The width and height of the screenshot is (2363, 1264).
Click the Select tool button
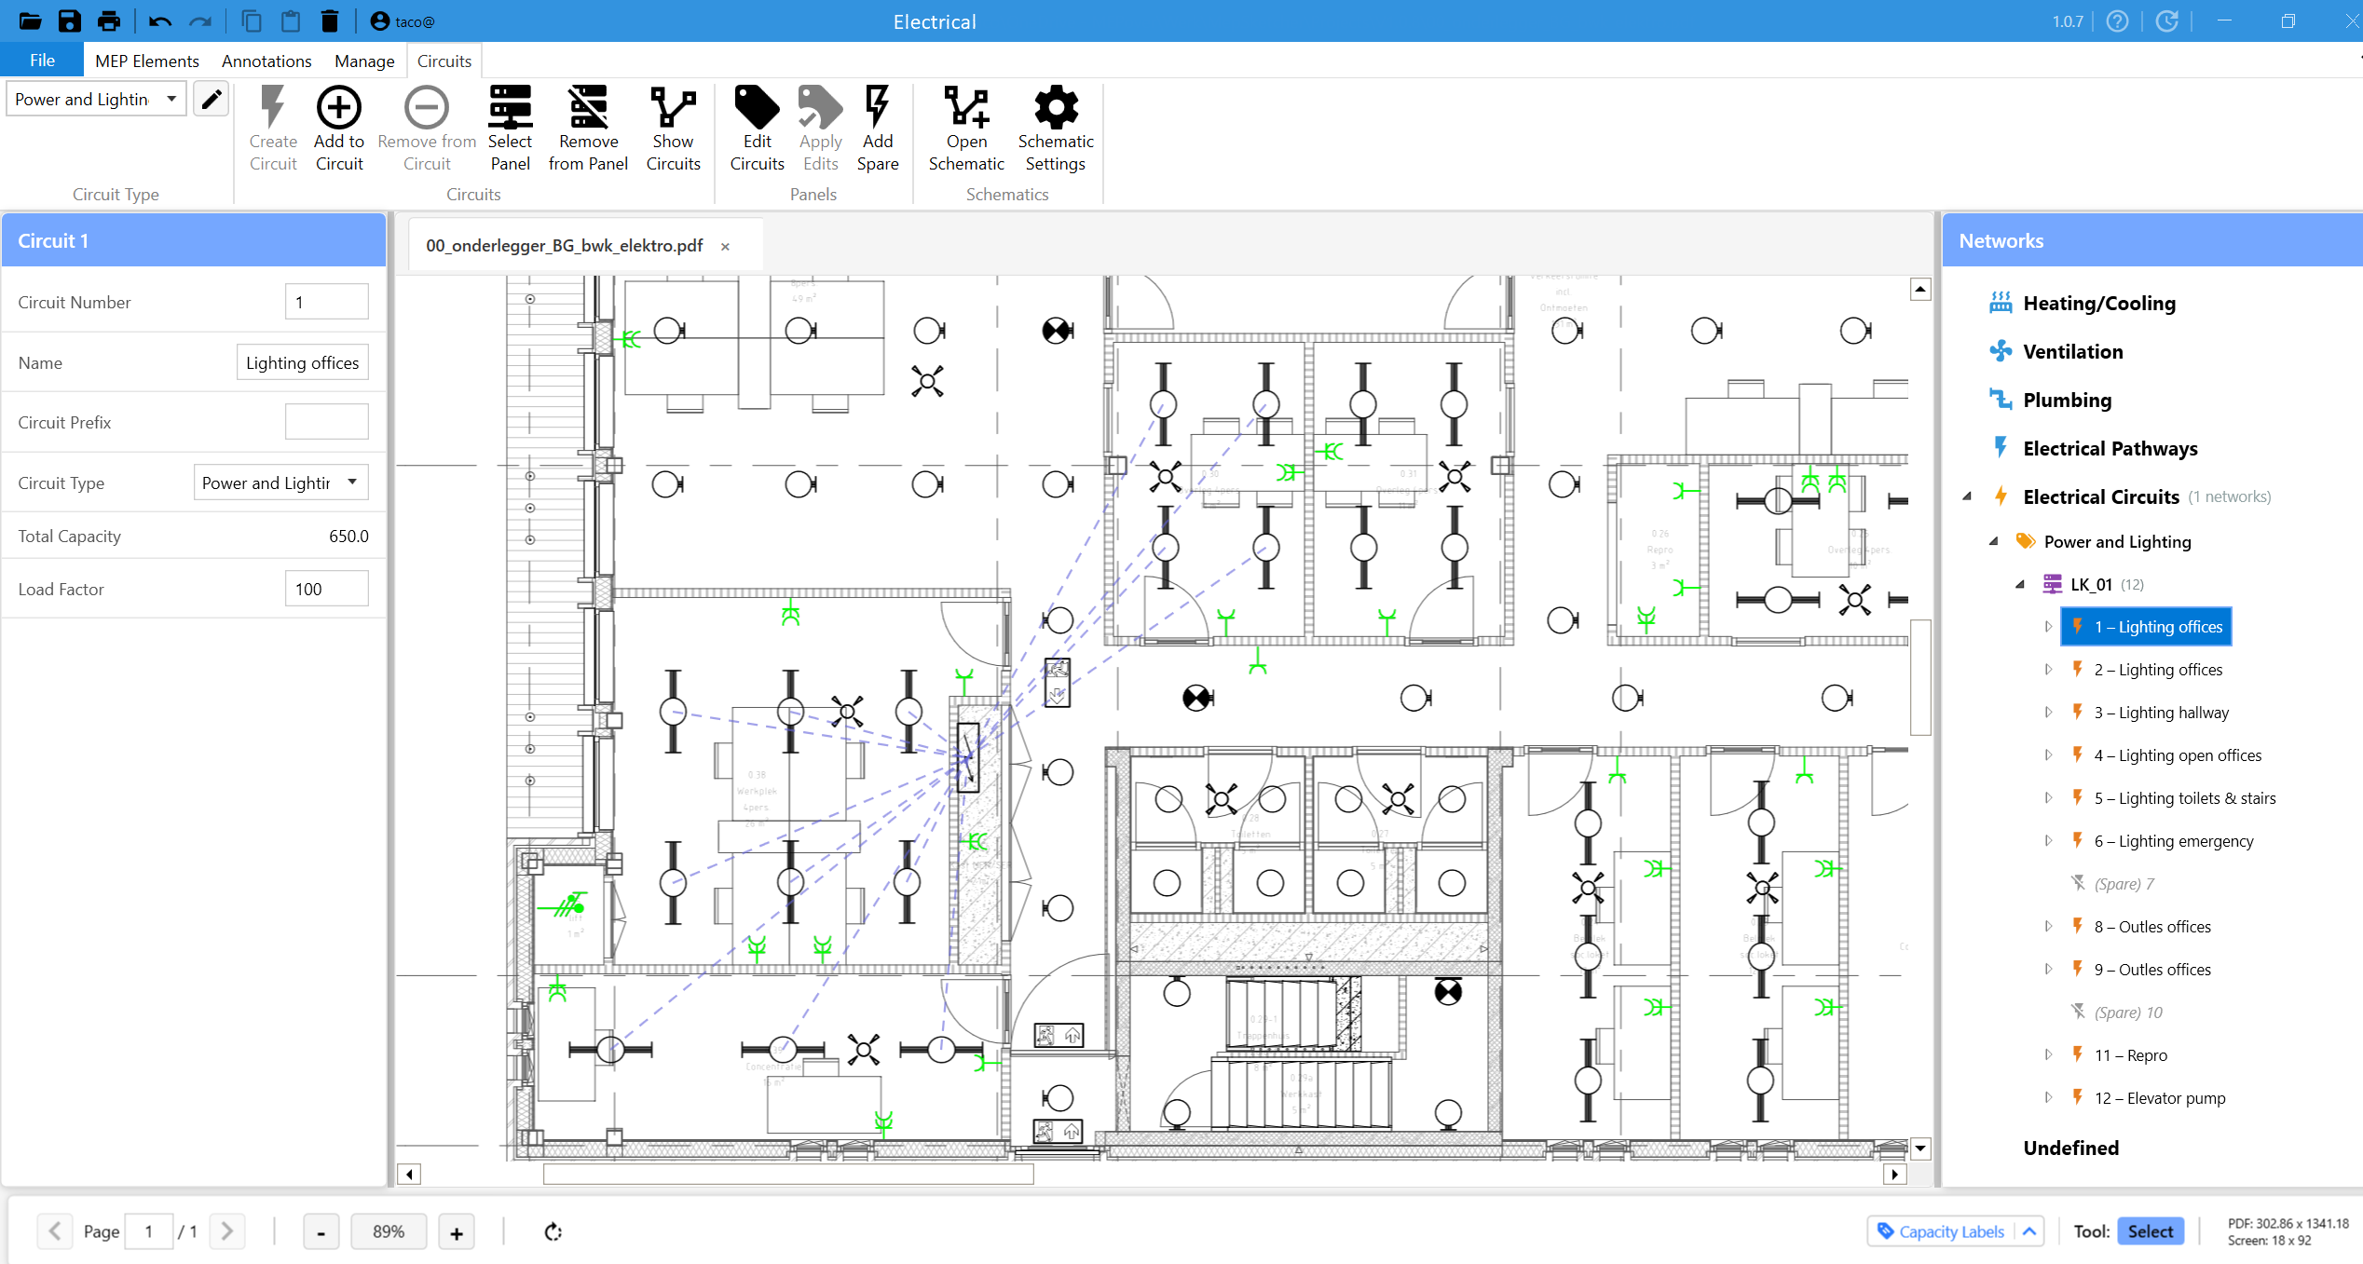coord(2150,1231)
